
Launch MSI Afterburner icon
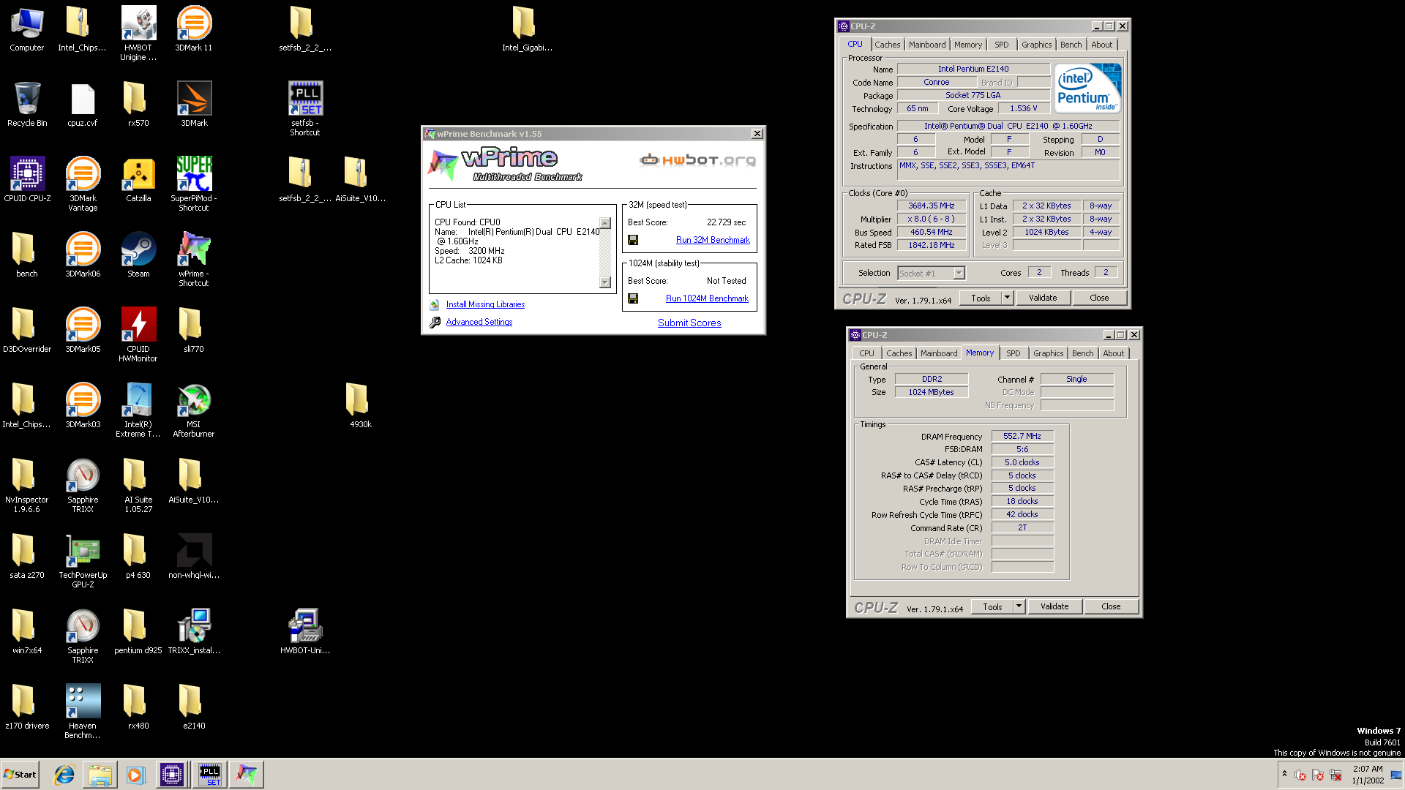click(194, 410)
